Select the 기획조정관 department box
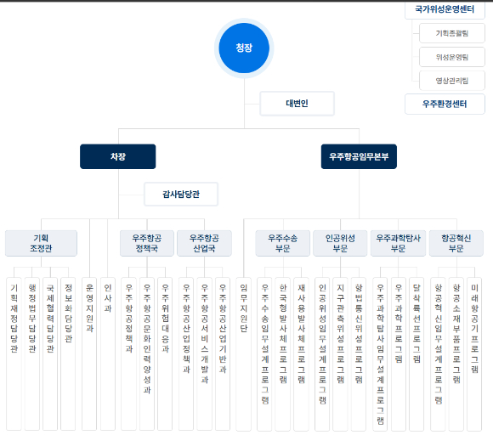This screenshot has width=493, height=435. click(41, 243)
